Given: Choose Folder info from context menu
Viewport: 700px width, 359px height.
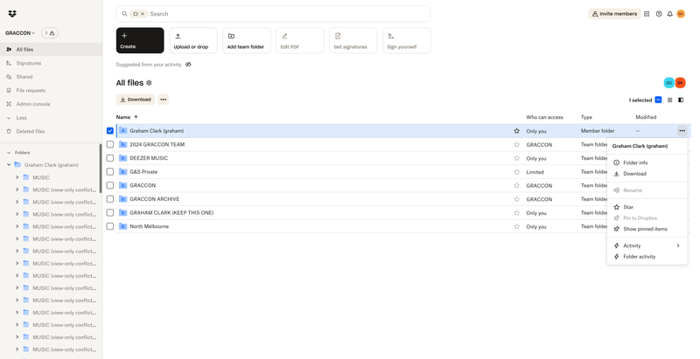Looking at the screenshot, I should [x=635, y=162].
